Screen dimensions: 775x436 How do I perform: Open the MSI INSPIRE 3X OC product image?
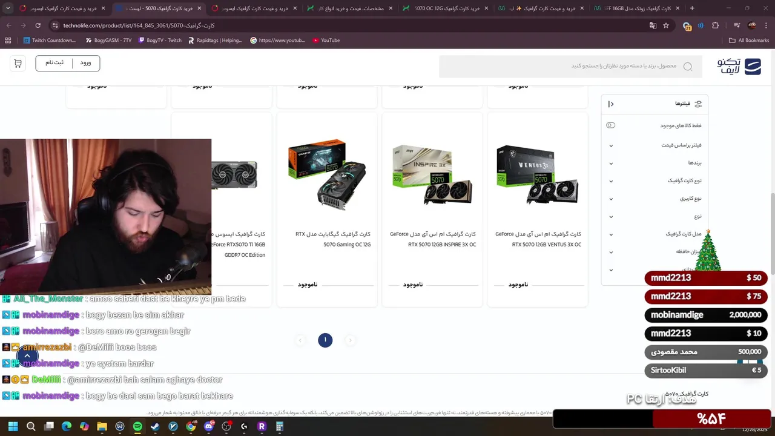click(x=432, y=174)
